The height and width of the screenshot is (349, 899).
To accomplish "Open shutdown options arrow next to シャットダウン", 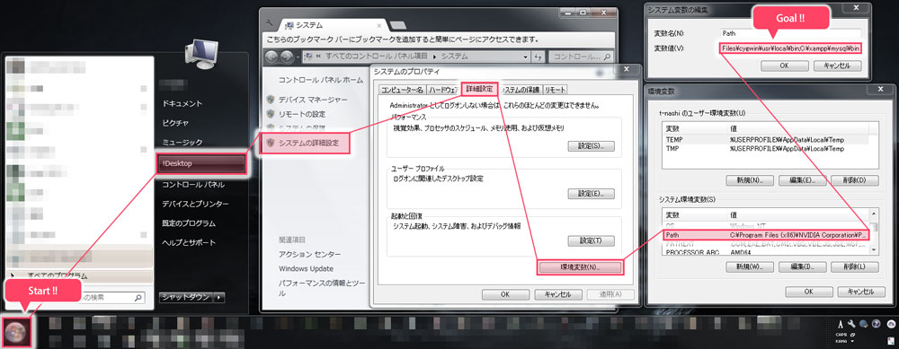I will coord(219,298).
